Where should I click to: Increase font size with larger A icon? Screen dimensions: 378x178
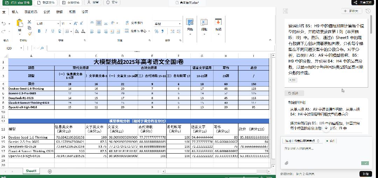[x=76, y=24]
